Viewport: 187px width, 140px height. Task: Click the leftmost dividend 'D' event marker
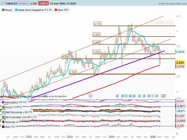[90, 96]
